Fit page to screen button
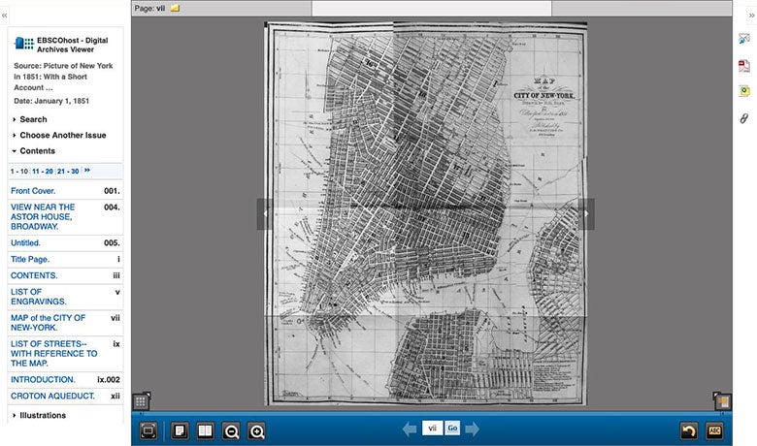Viewport: 757px width, 446px height. pos(148,430)
